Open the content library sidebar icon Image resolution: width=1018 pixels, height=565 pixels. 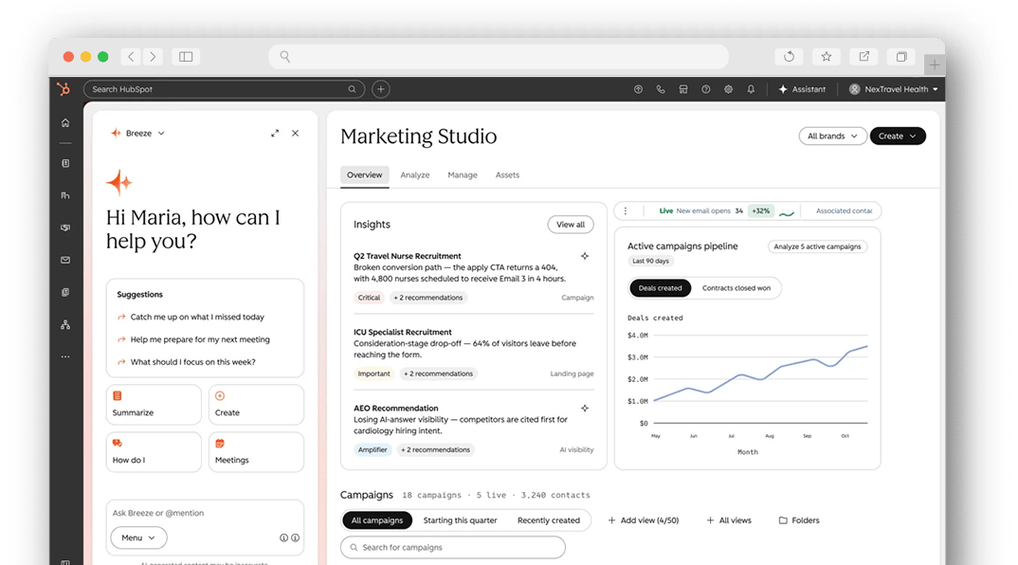[x=65, y=292]
